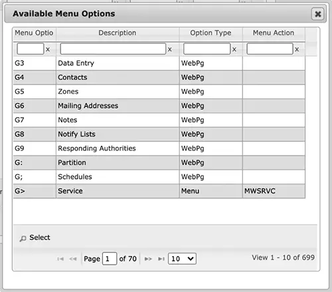Clear the Description filter with x
The width and height of the screenshot is (332, 292).
pos(170,49)
